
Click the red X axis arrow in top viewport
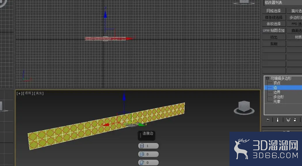(x=130, y=39)
